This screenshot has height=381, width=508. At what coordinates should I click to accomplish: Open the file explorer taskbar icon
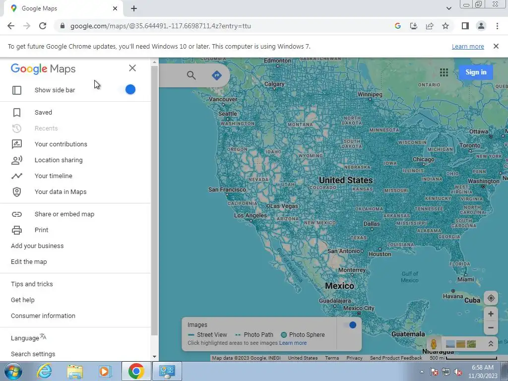coord(75,371)
